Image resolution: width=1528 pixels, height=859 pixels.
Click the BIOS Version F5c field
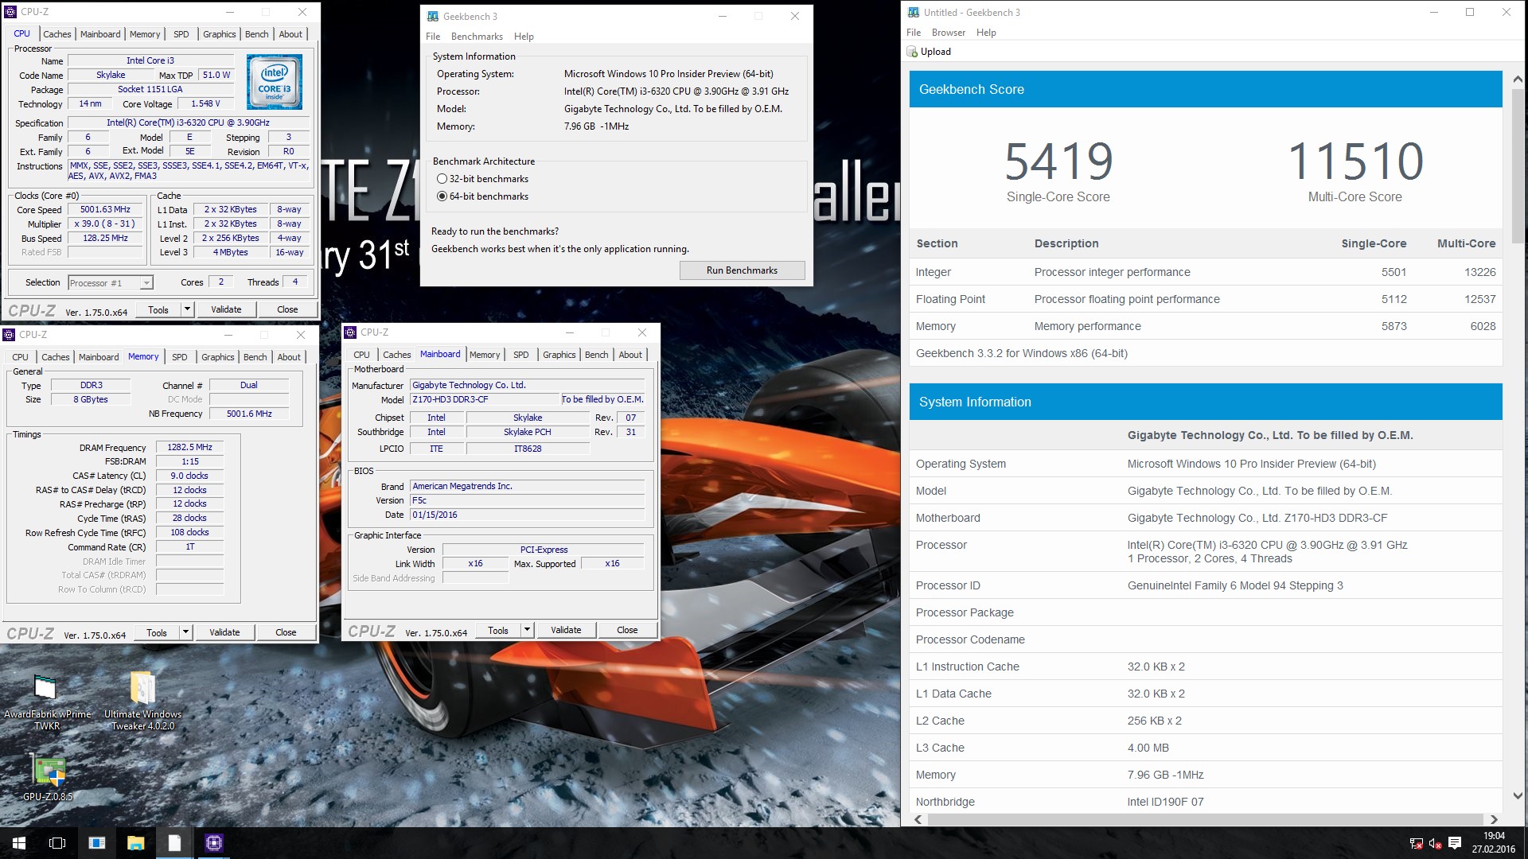coord(527,500)
